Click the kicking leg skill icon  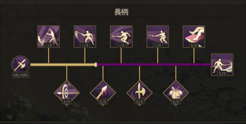click(x=194, y=36)
